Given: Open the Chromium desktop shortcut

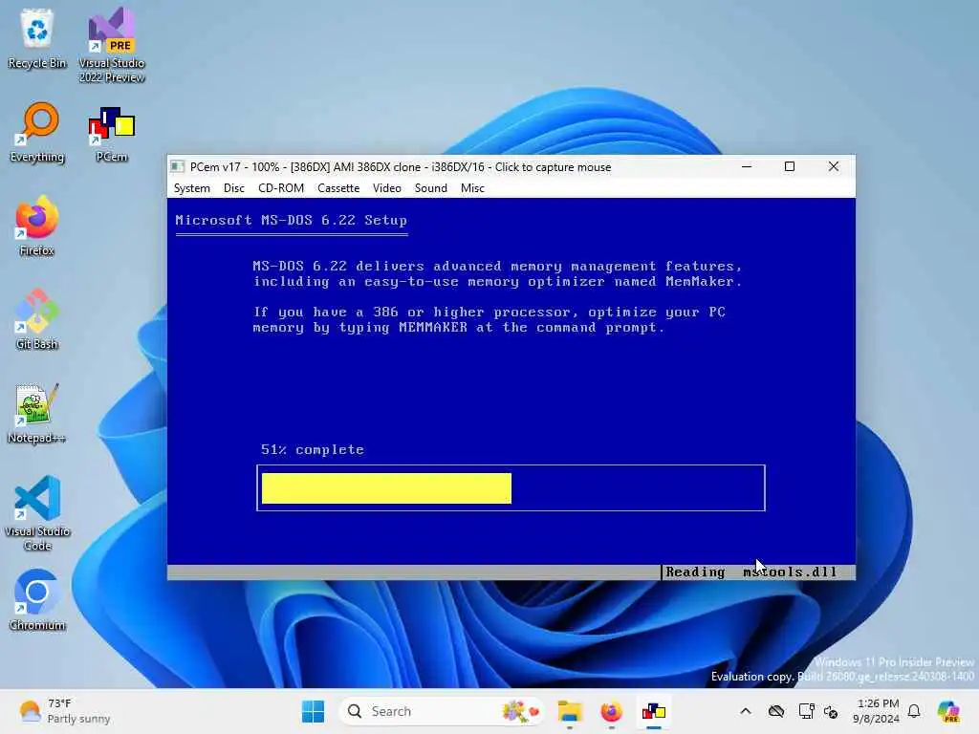Looking at the screenshot, I should [37, 600].
